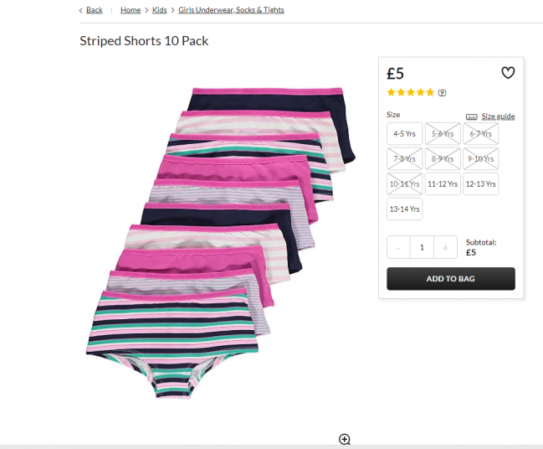Pick the crossed-out 5-6 Yrs size
The height and width of the screenshot is (449, 543).
coord(443,133)
